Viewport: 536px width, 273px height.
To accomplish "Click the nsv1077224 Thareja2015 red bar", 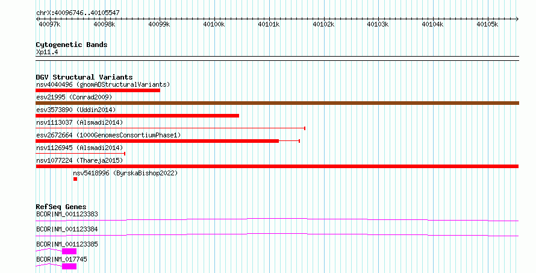I will pyautogui.click(x=277, y=166).
